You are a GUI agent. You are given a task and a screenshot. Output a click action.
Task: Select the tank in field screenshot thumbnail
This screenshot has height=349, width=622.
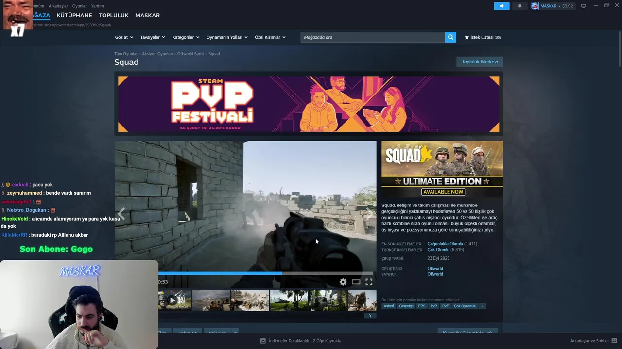pyautogui.click(x=289, y=300)
